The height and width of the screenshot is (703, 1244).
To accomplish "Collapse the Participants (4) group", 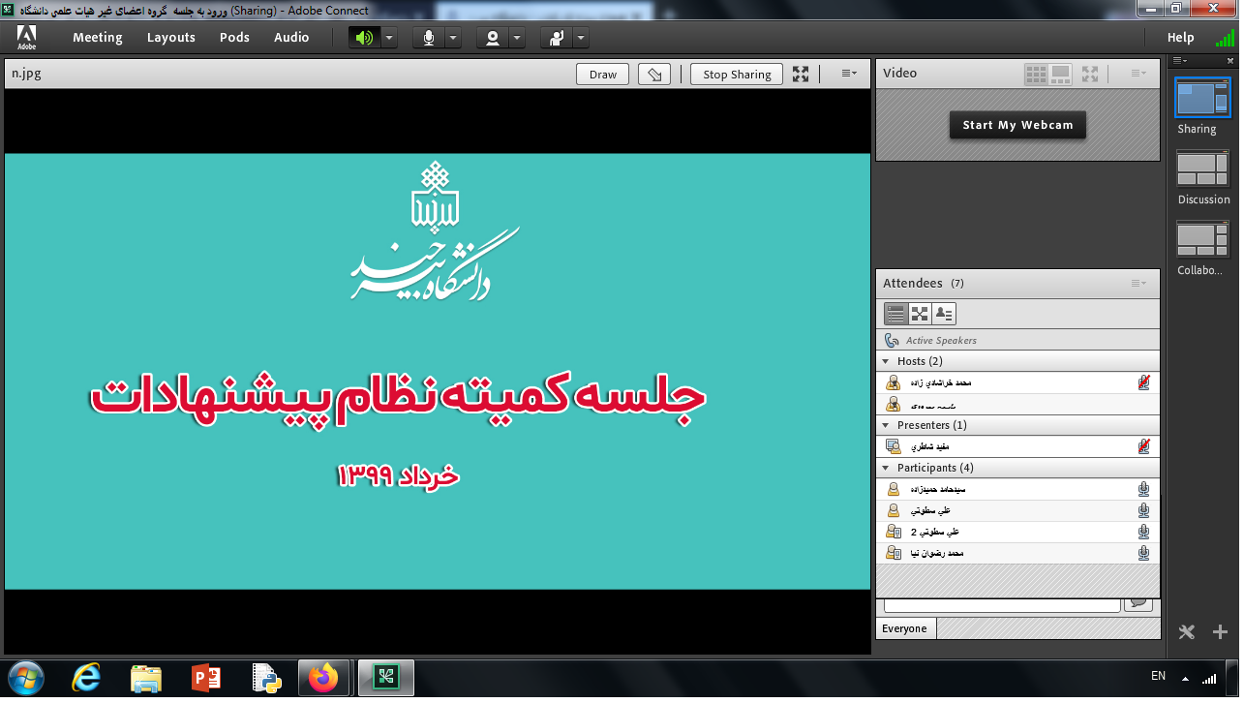I will (x=886, y=468).
